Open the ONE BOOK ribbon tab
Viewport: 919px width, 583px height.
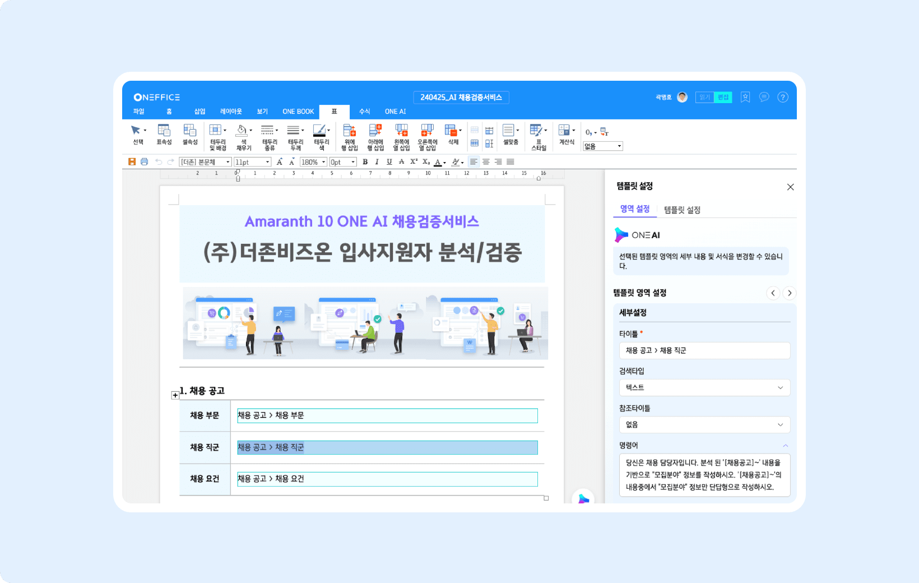point(298,112)
